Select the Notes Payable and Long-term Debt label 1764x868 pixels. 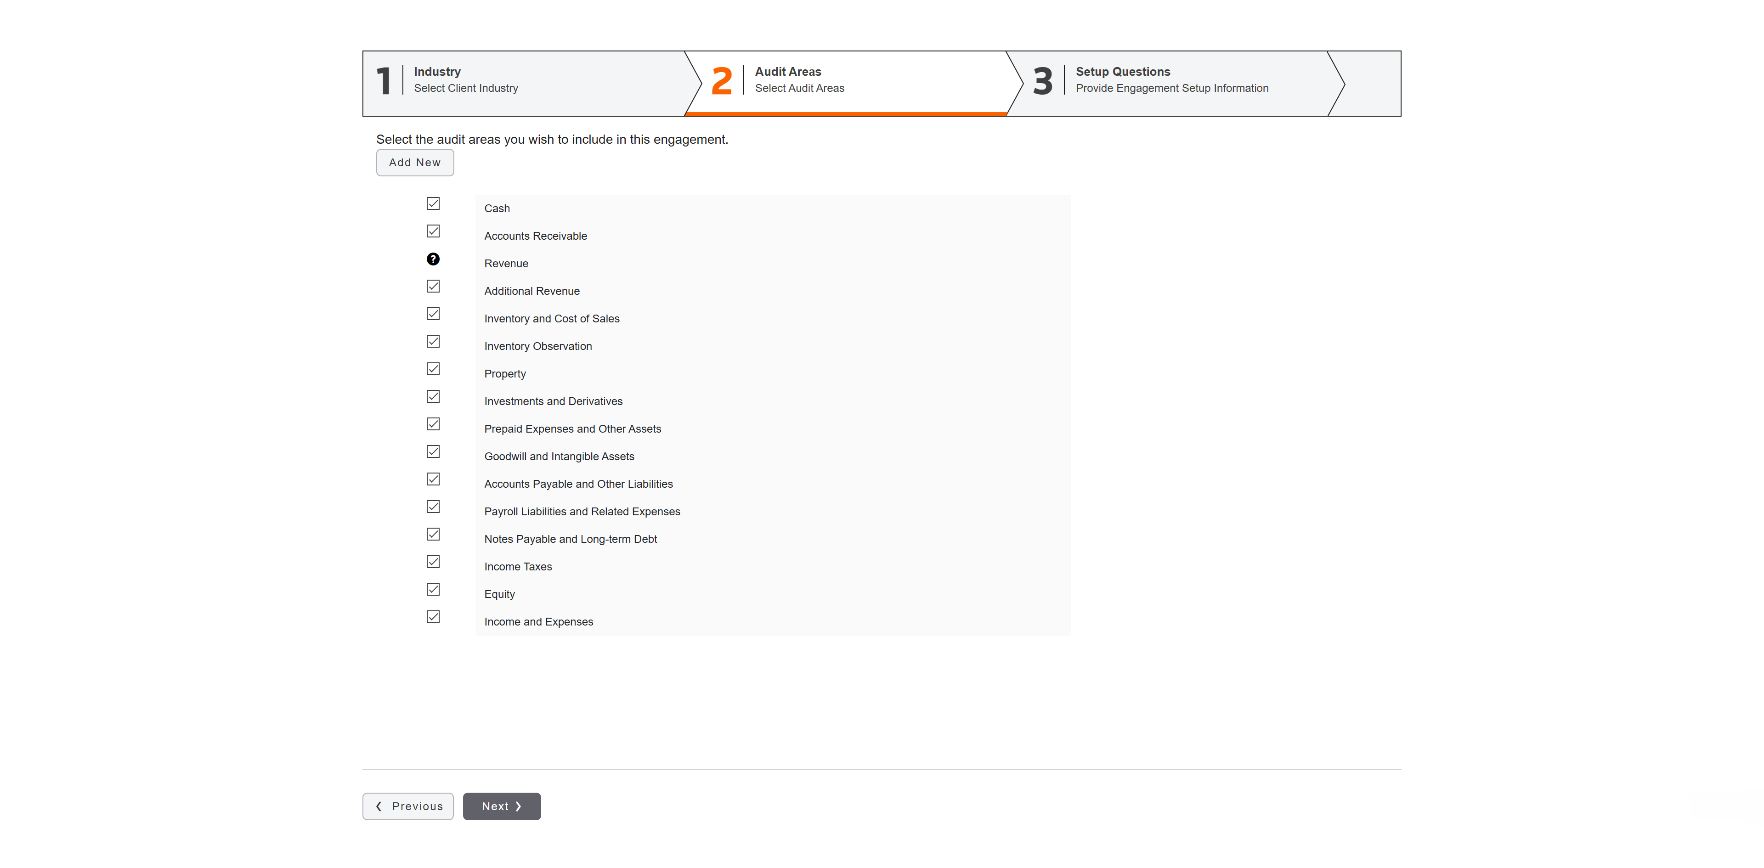coord(570,539)
